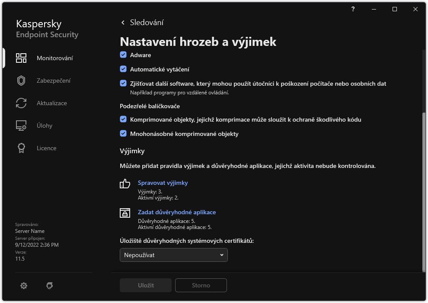
Task: Click the Uložit button
Action: (x=145, y=285)
